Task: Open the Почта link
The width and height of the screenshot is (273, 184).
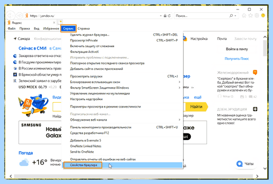Action: tap(222, 39)
